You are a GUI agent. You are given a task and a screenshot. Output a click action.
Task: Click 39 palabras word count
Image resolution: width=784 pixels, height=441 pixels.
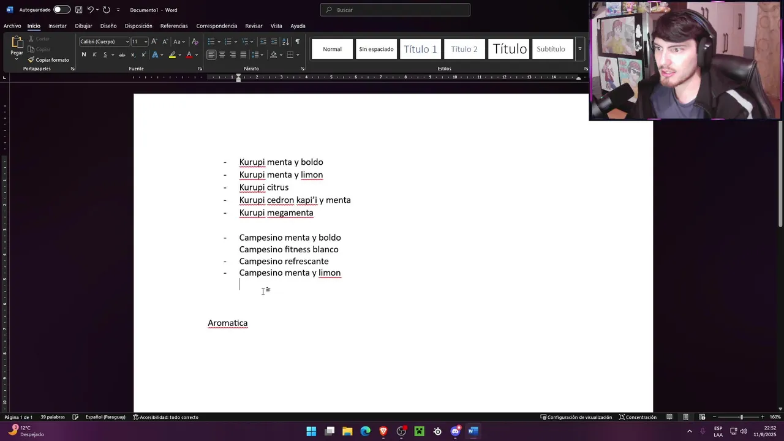click(x=53, y=417)
